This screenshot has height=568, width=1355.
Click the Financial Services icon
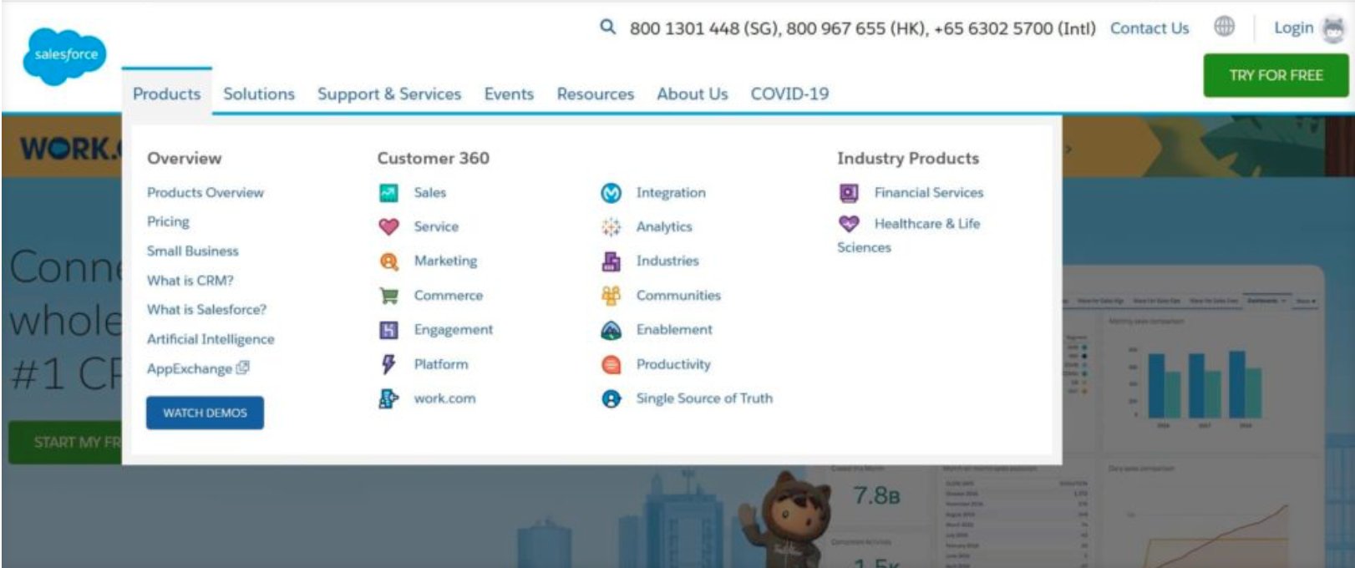click(x=849, y=193)
